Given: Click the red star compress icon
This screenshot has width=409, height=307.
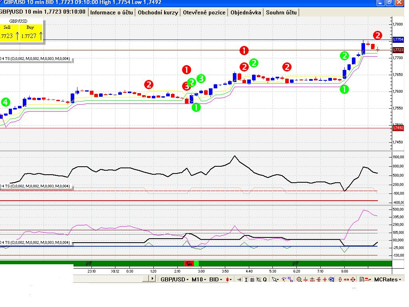Looking at the screenshot, I should pos(325,279).
